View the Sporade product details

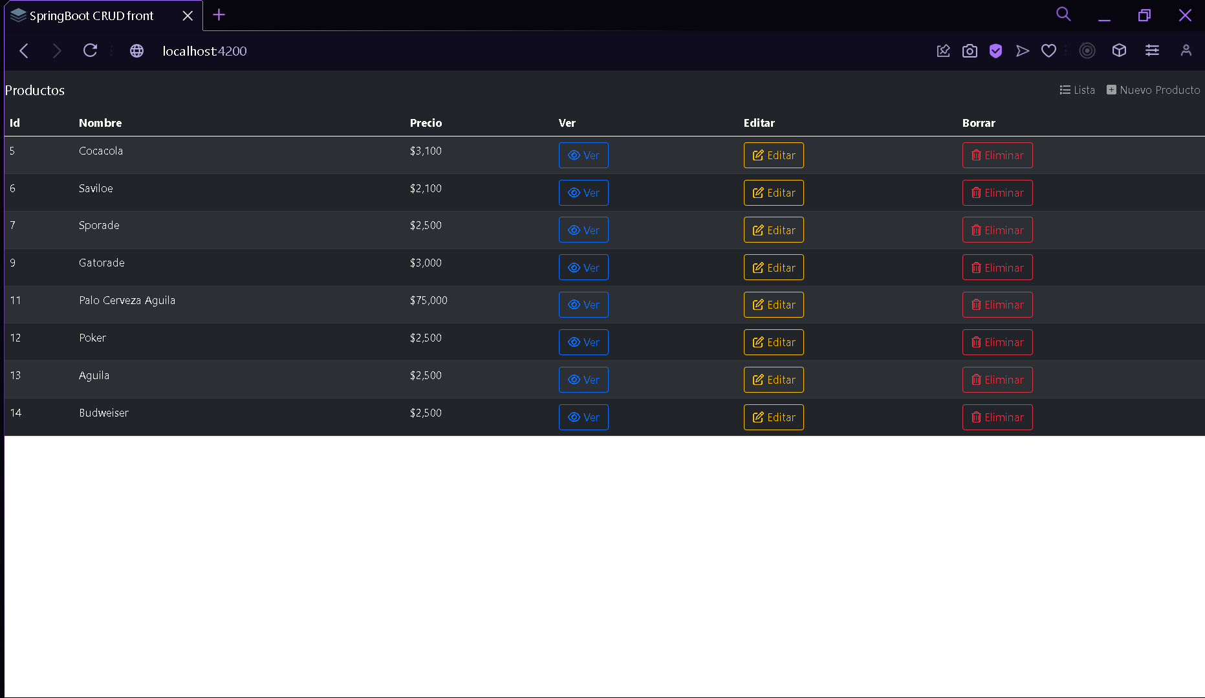[x=583, y=230]
